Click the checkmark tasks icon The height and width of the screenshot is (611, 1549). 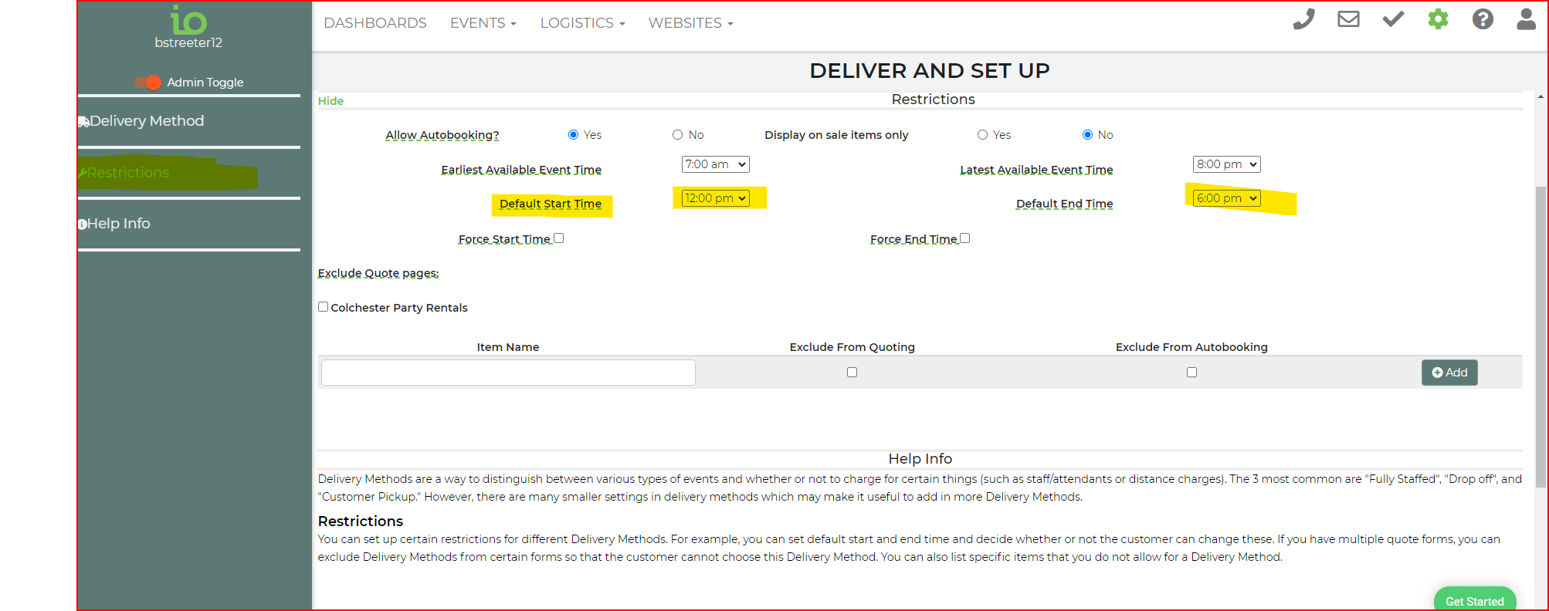[1393, 19]
